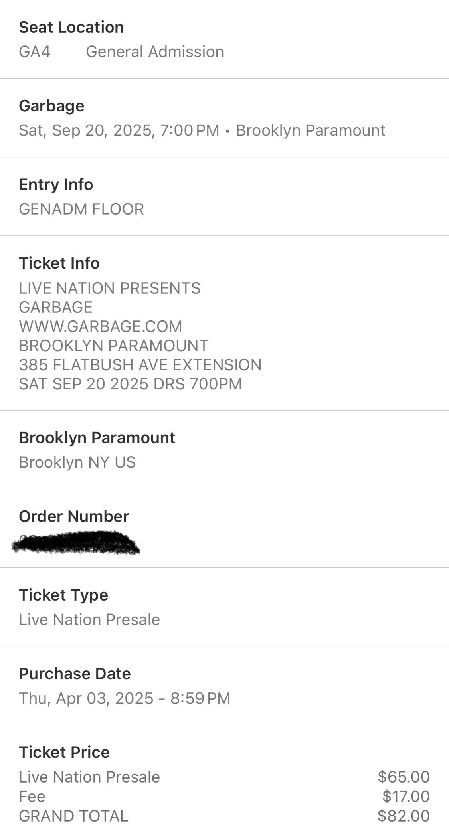The image size is (449, 838).
Task: Tap the $65.00 presale price amount
Action: (404, 777)
